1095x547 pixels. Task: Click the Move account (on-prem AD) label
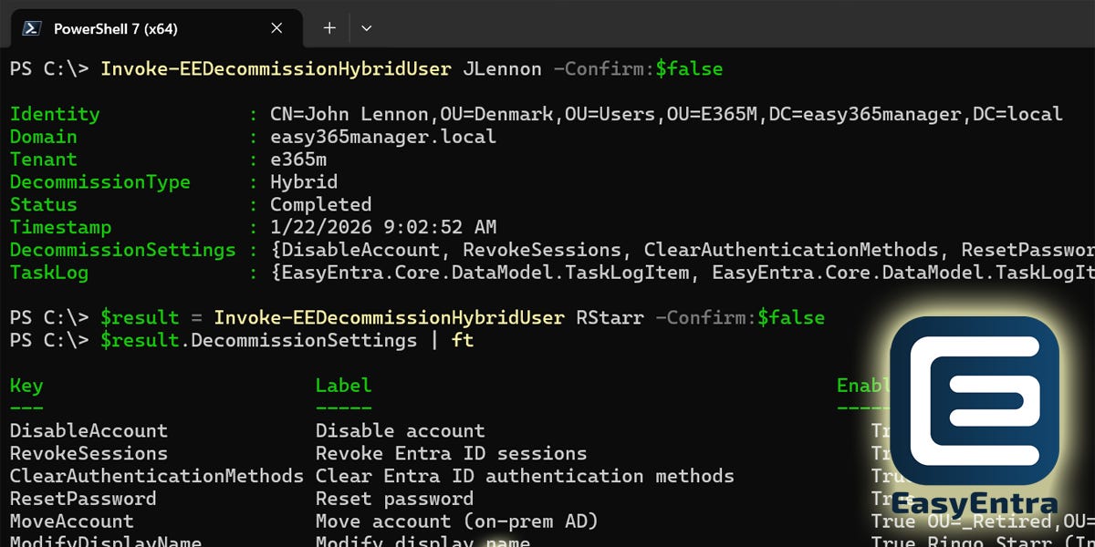tap(456, 521)
